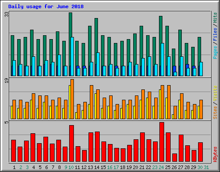This screenshot has height=172, width=220.
Task: Click the cyan Pages bar for day 24
Action: click(x=162, y=59)
